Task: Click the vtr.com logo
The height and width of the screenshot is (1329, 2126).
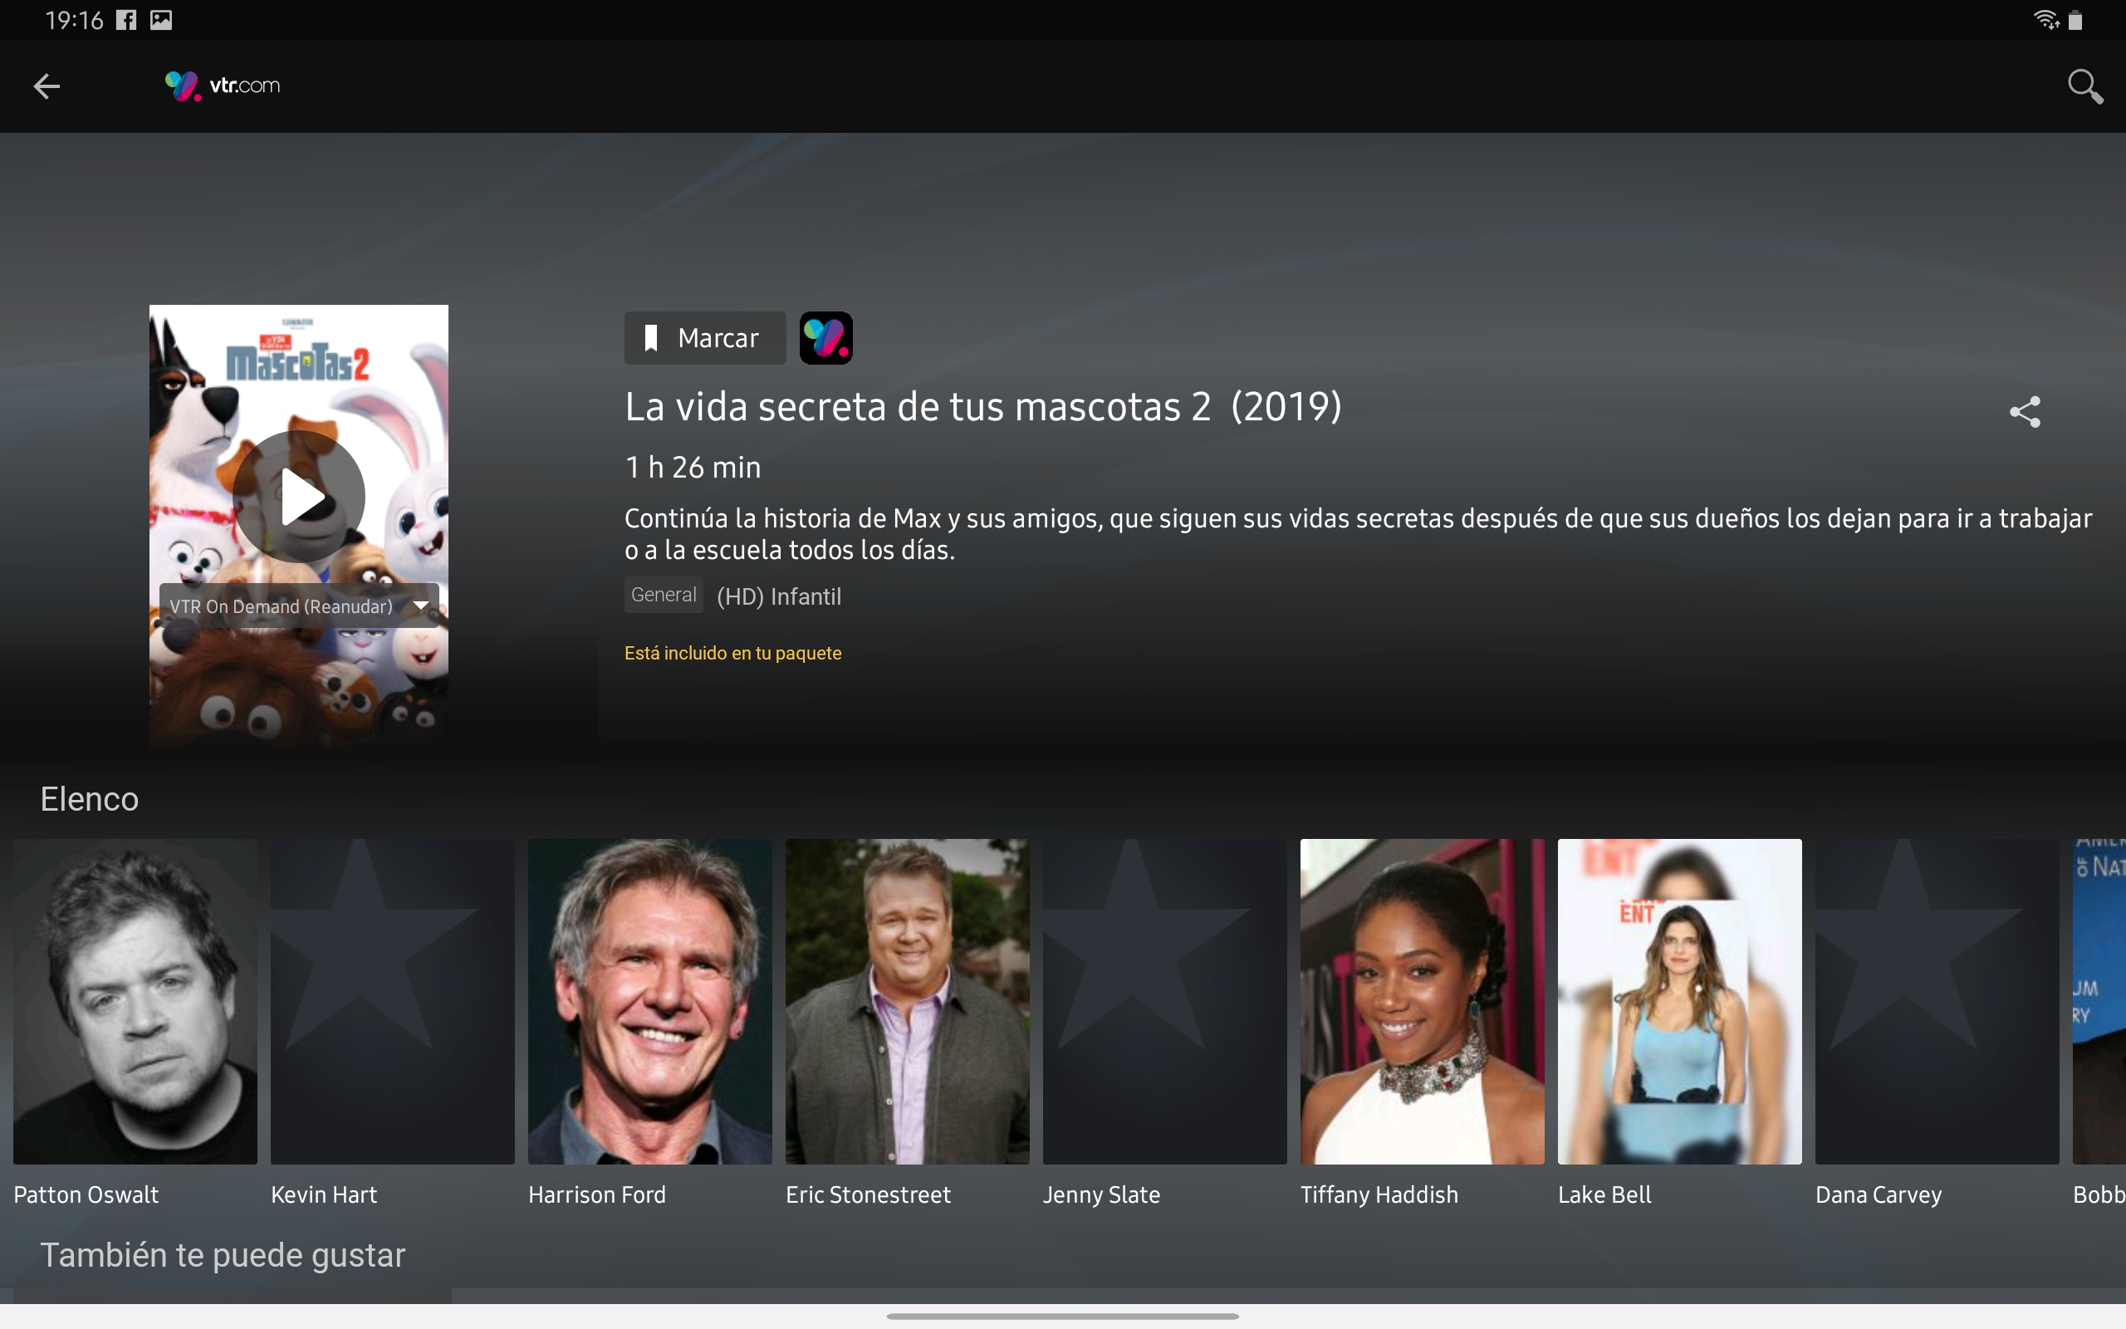Action: pos(223,86)
